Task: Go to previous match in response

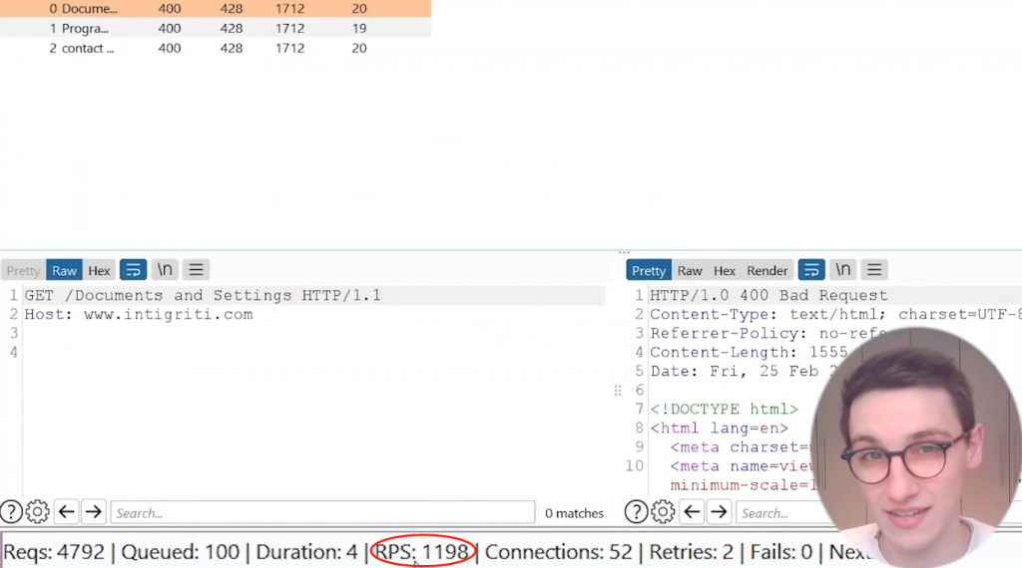Action: point(692,512)
